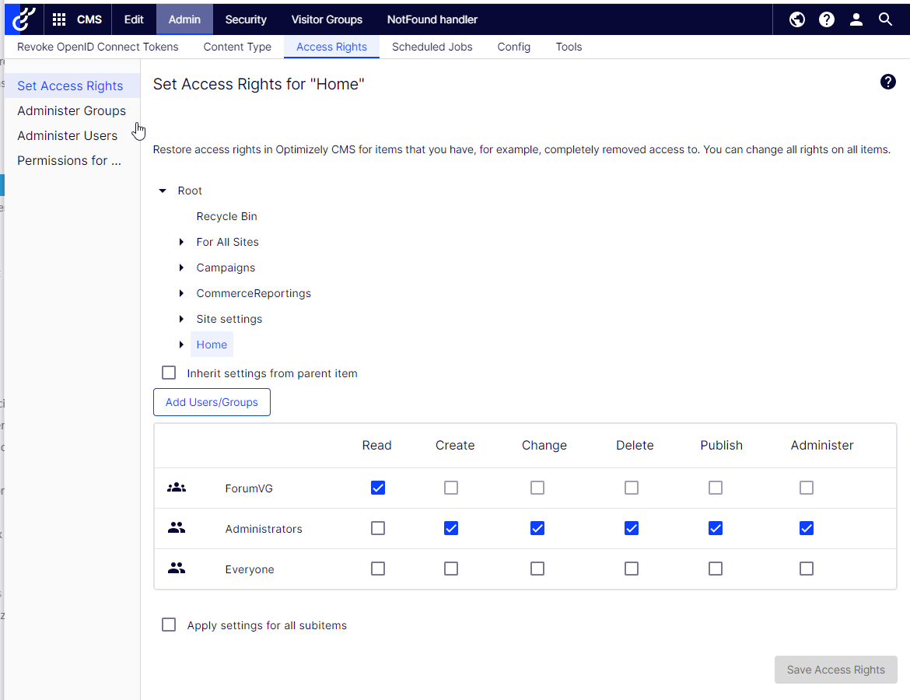Collapse the Root tree node
910x700 pixels.
pos(163,191)
